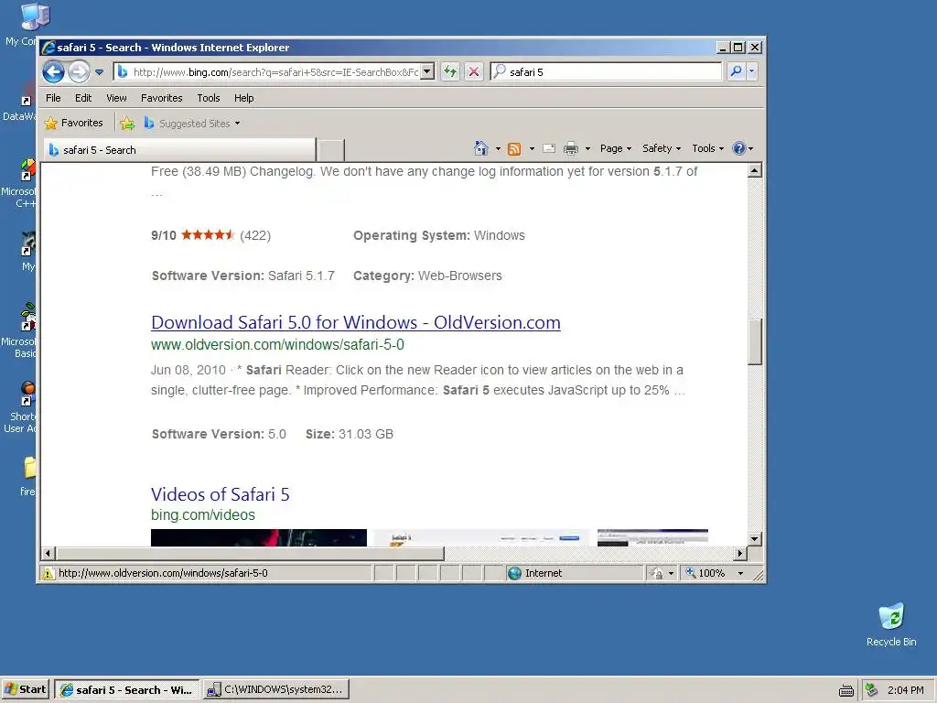Viewport: 937px width, 703px height.
Task: Click the Windows Start button
Action: pos(26,689)
